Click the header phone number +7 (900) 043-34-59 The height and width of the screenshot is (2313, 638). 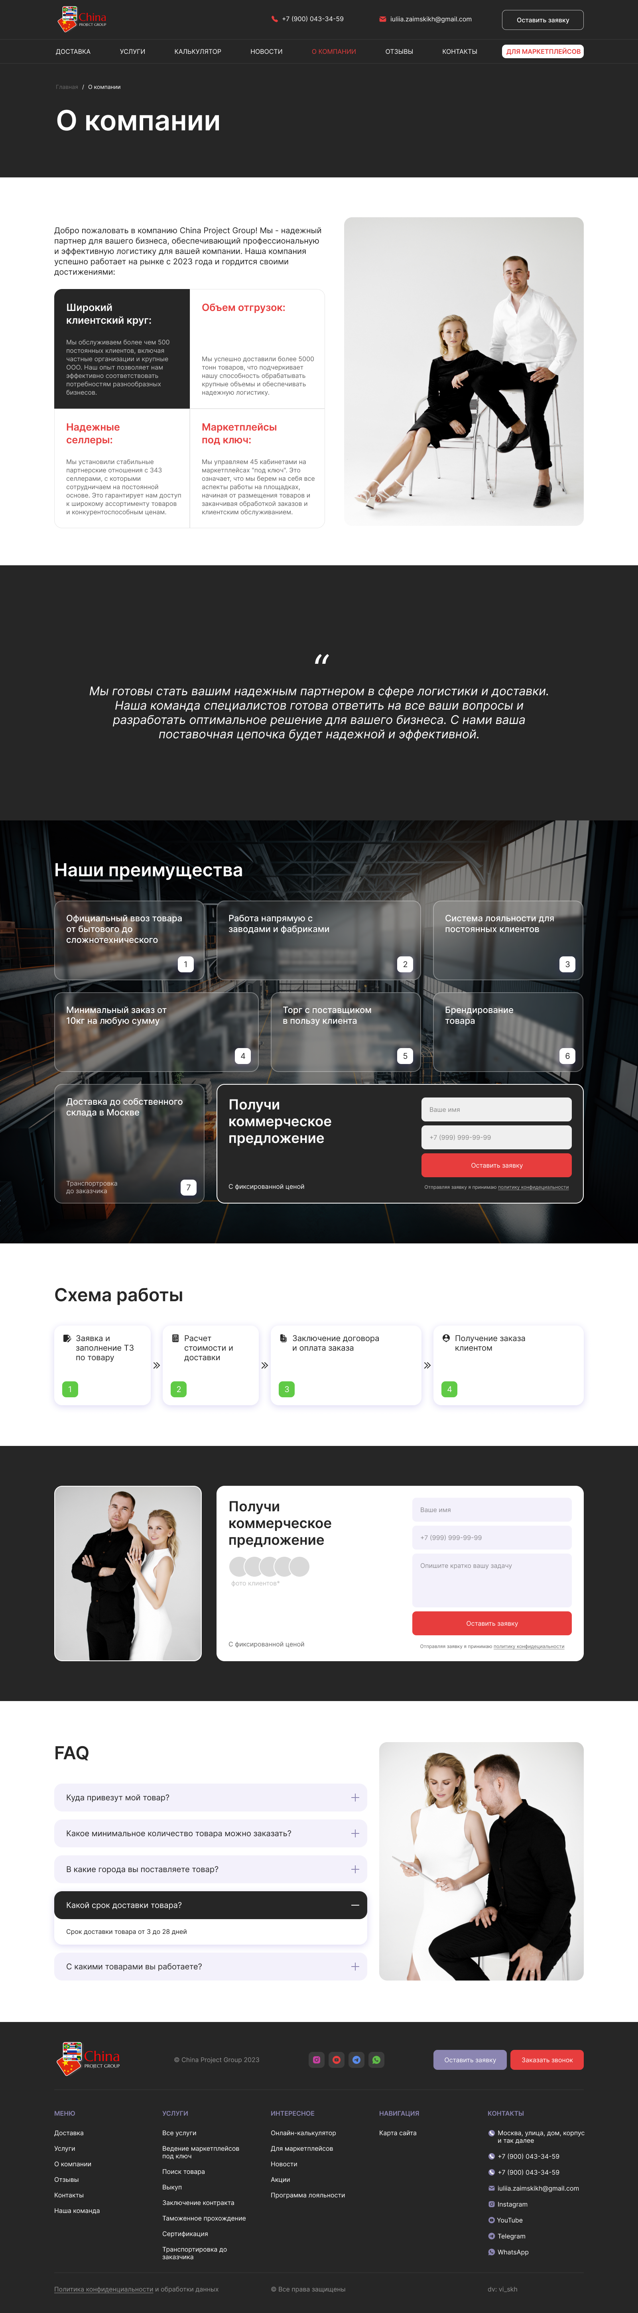pos(313,19)
